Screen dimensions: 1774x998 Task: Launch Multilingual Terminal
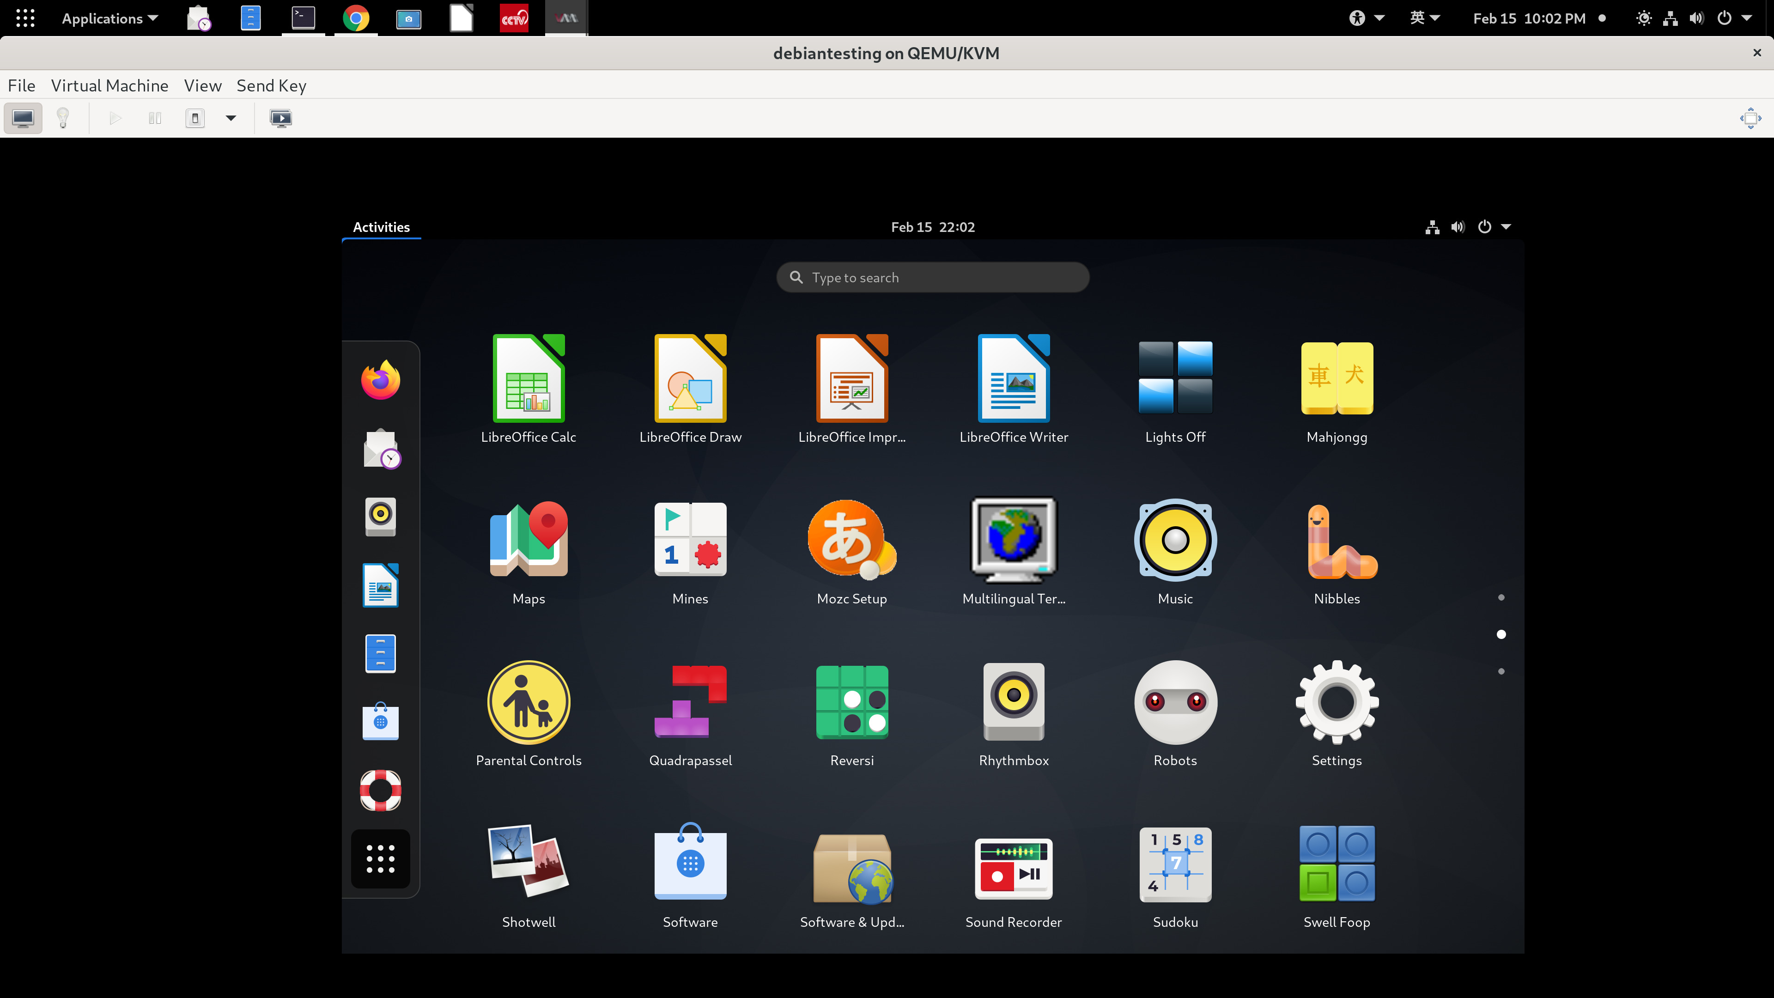tap(1014, 551)
